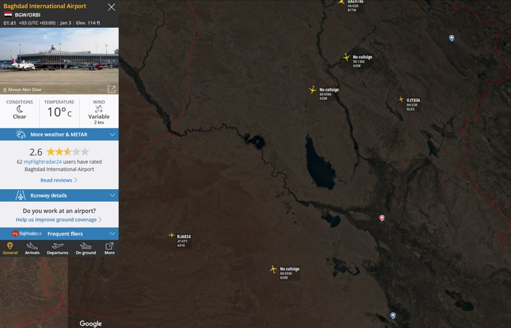
Task: Switch to the General tab
Action: coord(10,249)
